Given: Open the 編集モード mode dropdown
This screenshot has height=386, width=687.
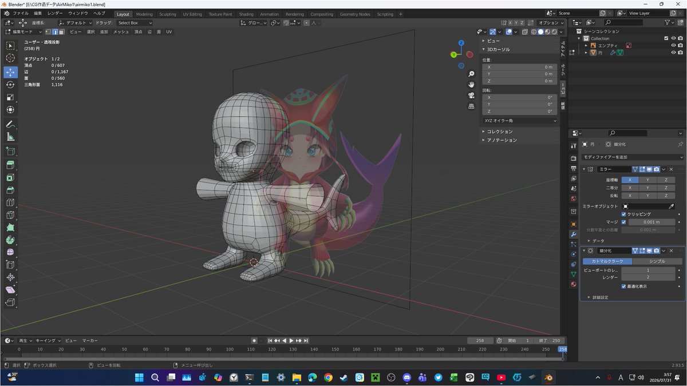Looking at the screenshot, I should 23,32.
